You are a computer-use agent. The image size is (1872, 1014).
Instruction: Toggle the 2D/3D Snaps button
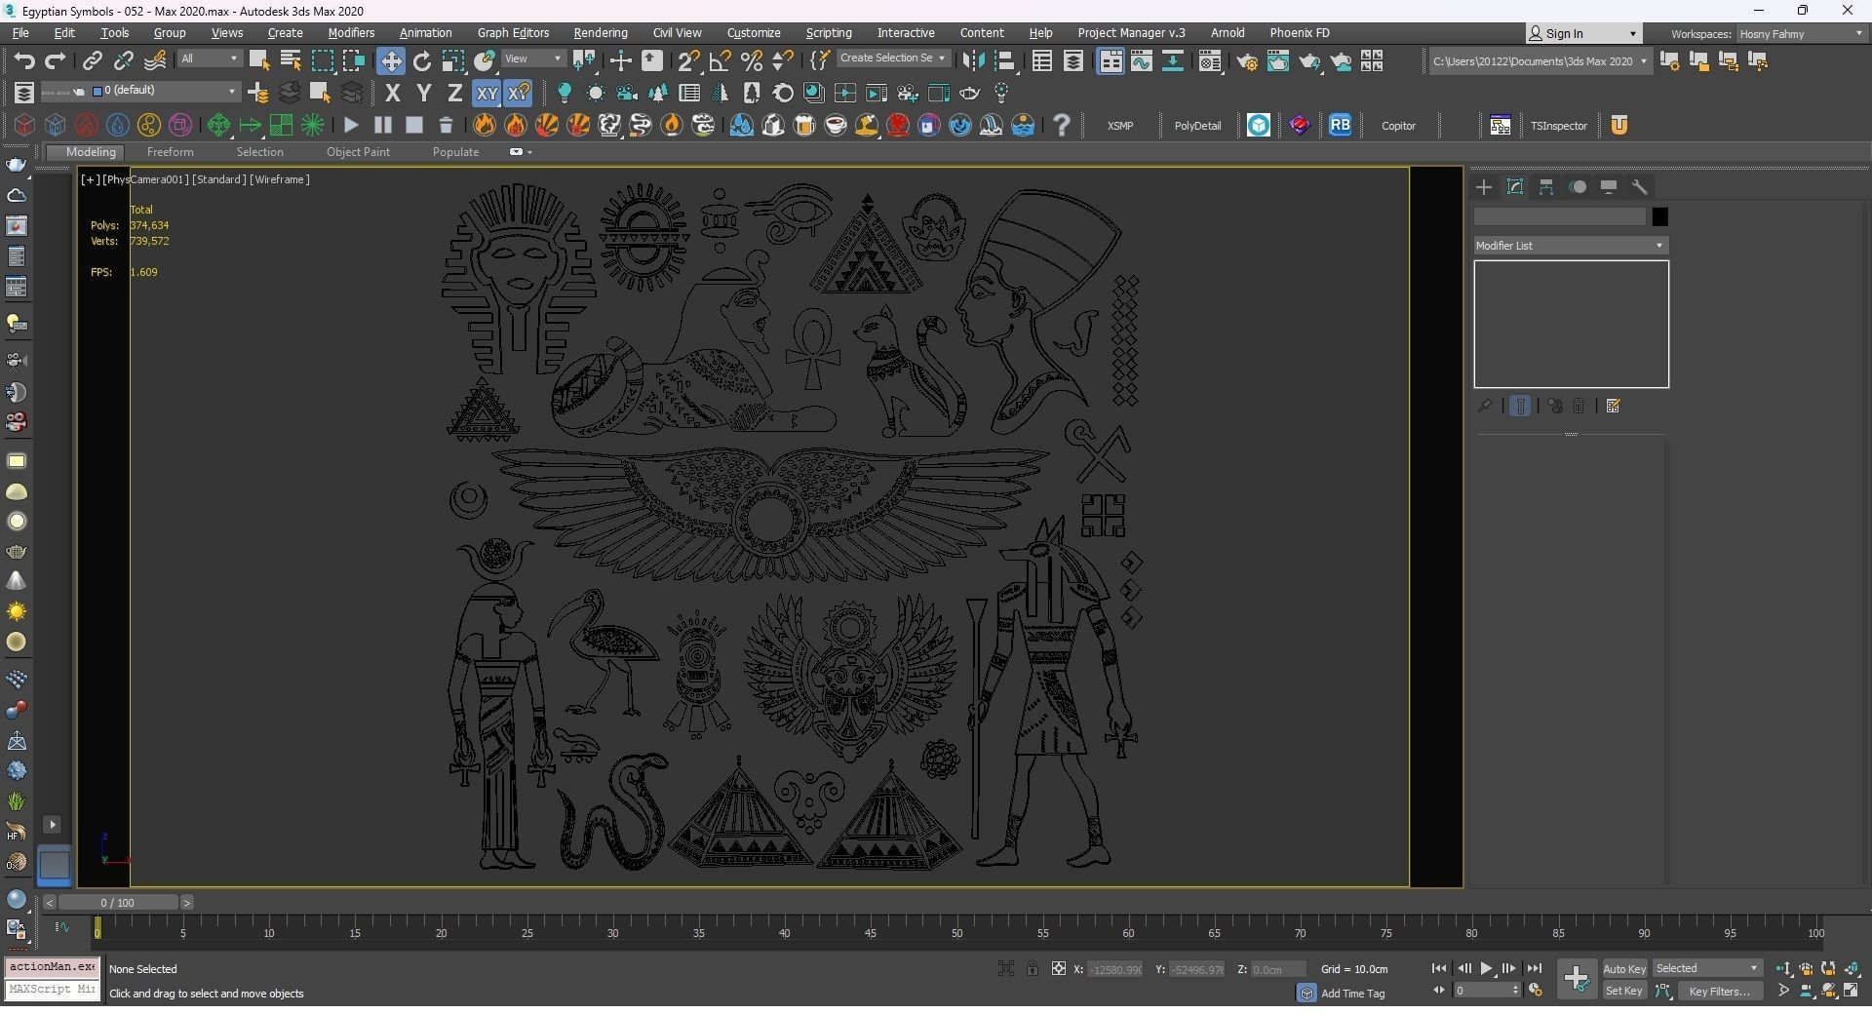coord(688,60)
